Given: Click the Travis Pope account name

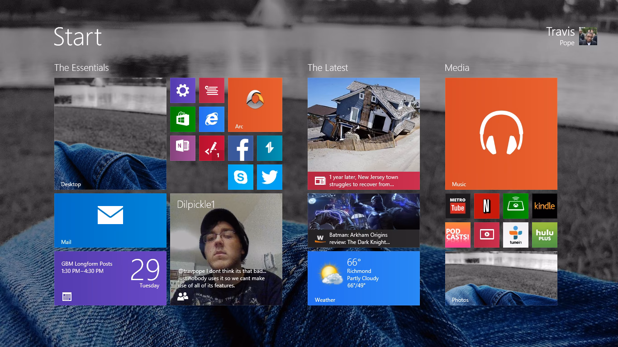Looking at the screenshot, I should [560, 32].
